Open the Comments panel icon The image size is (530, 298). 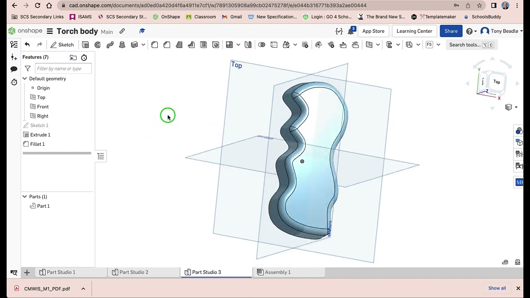[14, 69]
